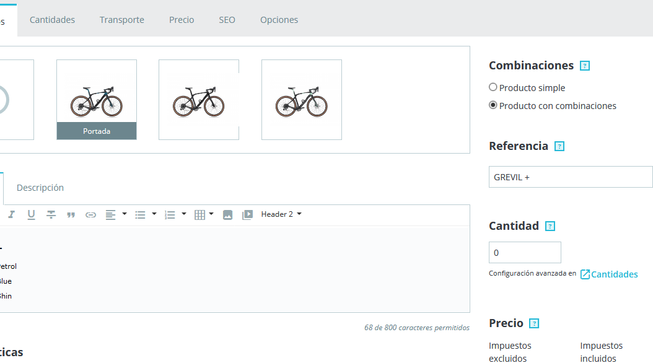Apply strikethrough formatting in the editor
This screenshot has width=653, height=363.
51,214
